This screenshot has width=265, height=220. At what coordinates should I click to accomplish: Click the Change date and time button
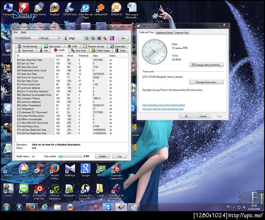pyautogui.click(x=206, y=65)
